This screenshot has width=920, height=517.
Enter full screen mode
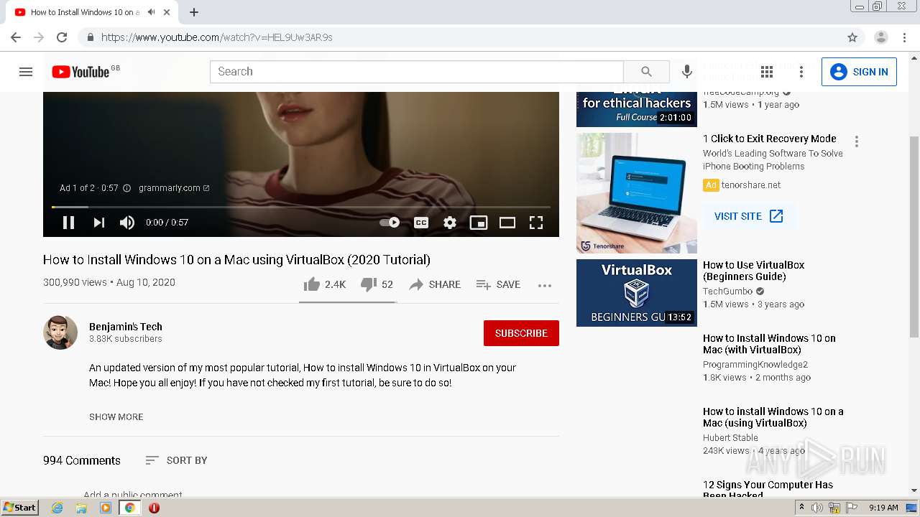pos(536,223)
